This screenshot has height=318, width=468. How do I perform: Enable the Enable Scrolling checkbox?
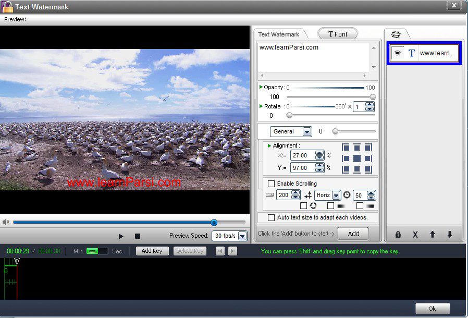click(271, 184)
